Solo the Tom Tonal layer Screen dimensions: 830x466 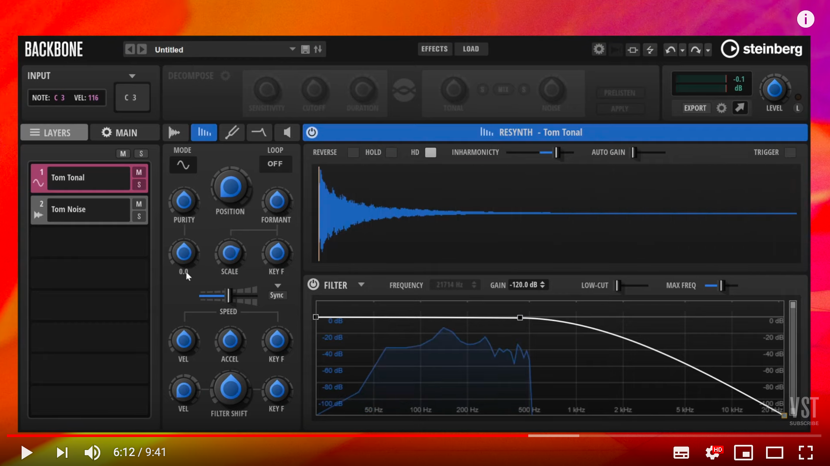[139, 185]
